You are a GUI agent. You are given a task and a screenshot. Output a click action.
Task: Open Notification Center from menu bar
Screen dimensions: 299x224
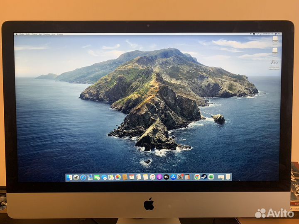pyautogui.click(x=279, y=34)
